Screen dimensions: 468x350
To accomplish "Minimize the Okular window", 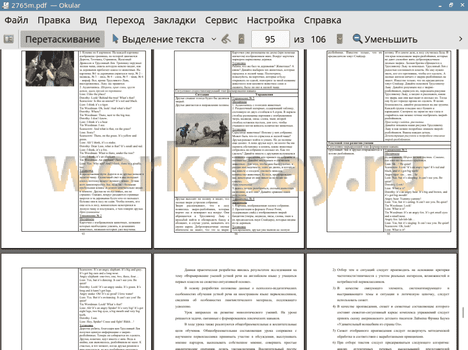I will tap(440, 6).
